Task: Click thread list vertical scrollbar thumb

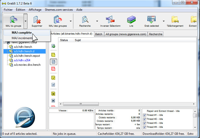Action: click(195, 115)
